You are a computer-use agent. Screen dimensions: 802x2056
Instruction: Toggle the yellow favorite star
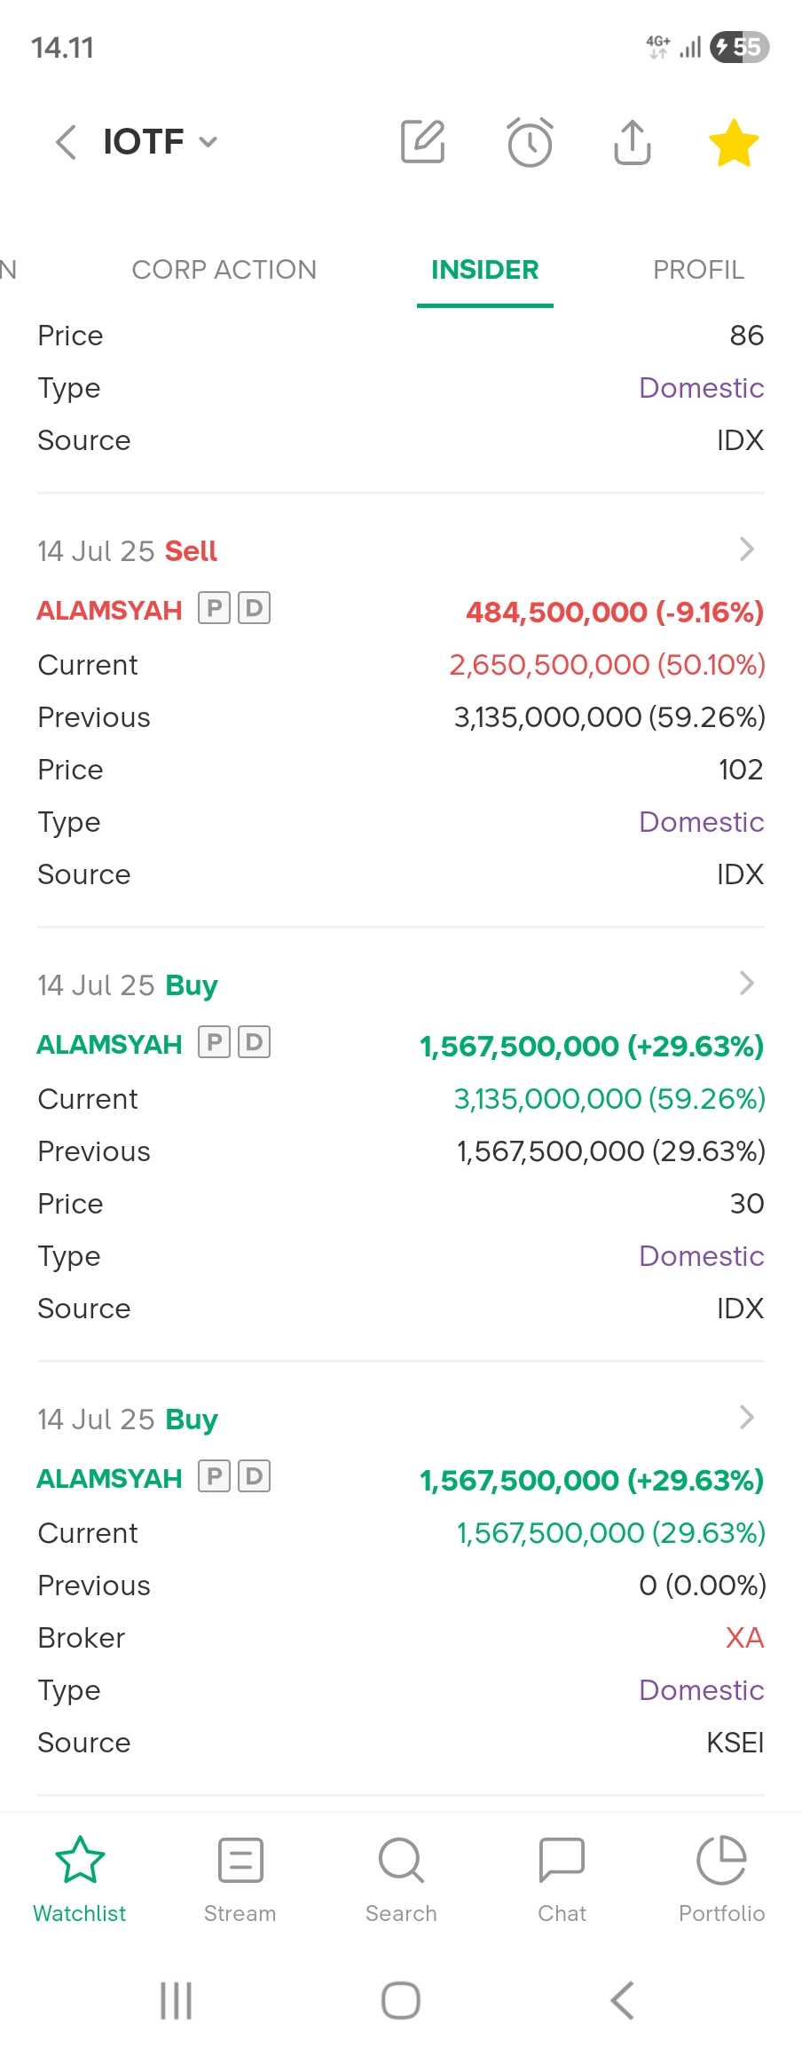click(x=734, y=143)
